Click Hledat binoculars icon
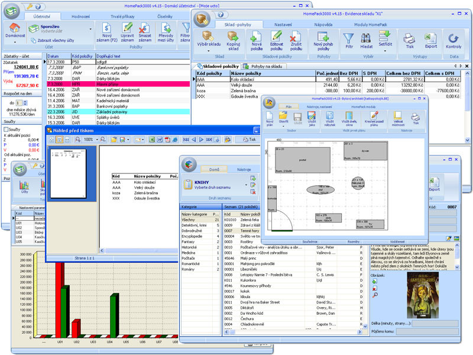The image size is (473, 355). click(x=366, y=38)
